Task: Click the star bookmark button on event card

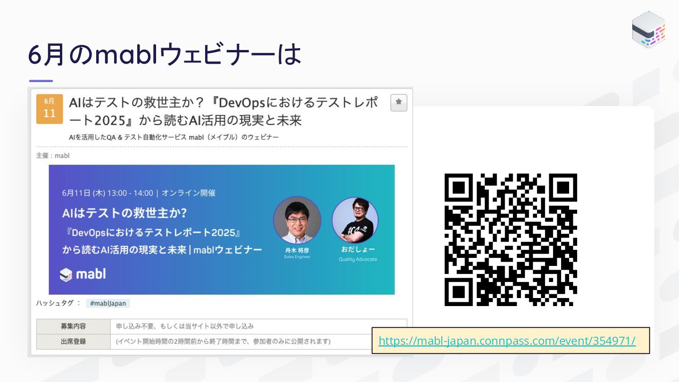Action: click(x=398, y=102)
